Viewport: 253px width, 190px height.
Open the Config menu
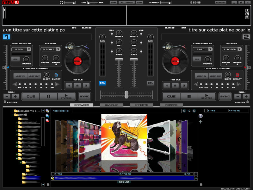[220, 3]
